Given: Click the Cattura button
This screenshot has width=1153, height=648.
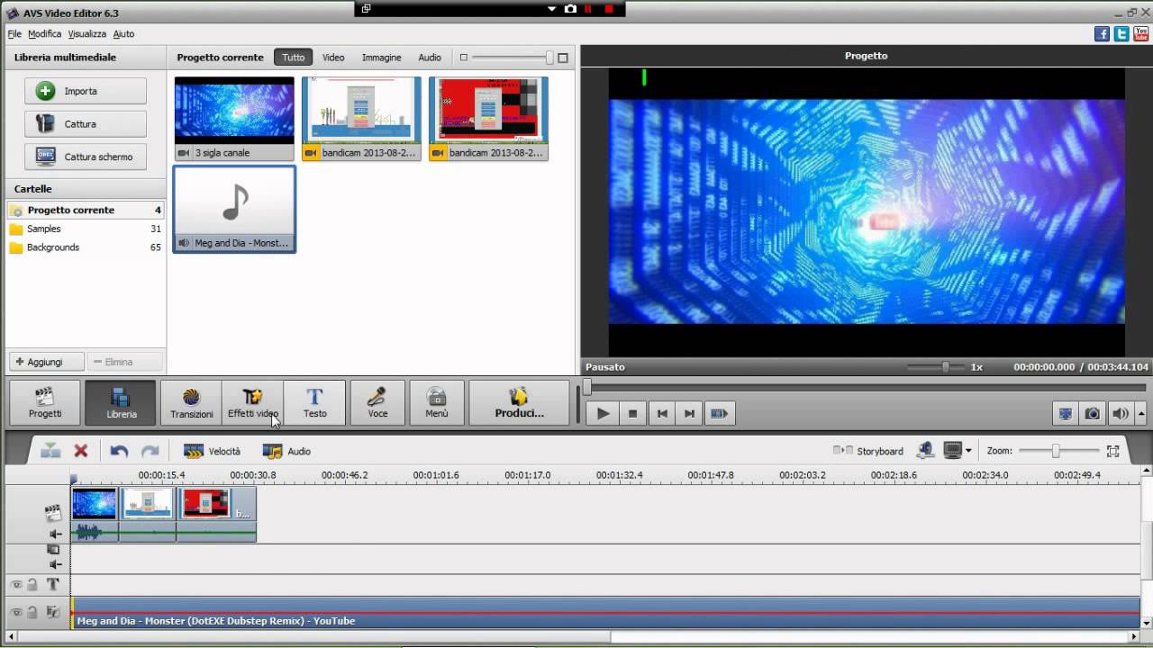Looking at the screenshot, I should [86, 124].
